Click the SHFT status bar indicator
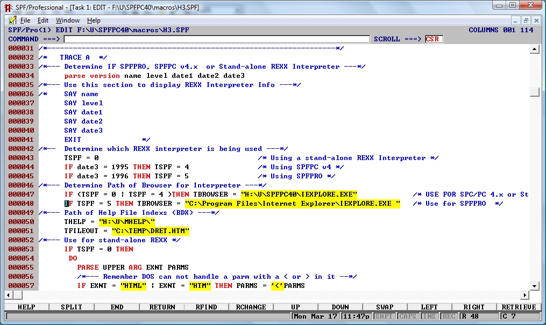The image size is (546, 325). pos(384,316)
